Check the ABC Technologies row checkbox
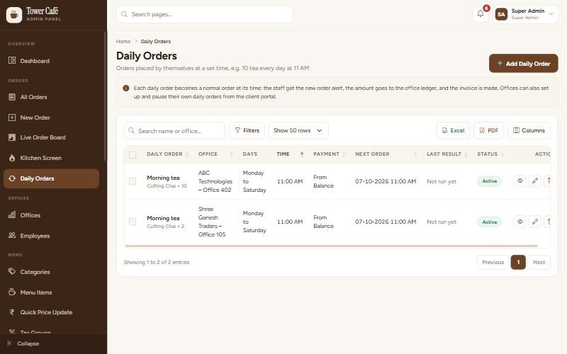Screen dimensions: 567x354 (133, 181)
